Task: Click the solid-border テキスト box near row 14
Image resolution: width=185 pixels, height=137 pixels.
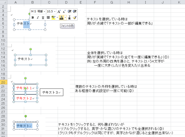Action: [x=30, y=60]
